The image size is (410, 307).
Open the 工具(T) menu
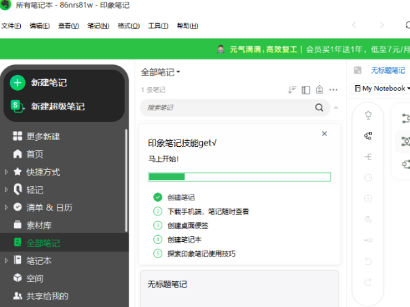point(158,26)
